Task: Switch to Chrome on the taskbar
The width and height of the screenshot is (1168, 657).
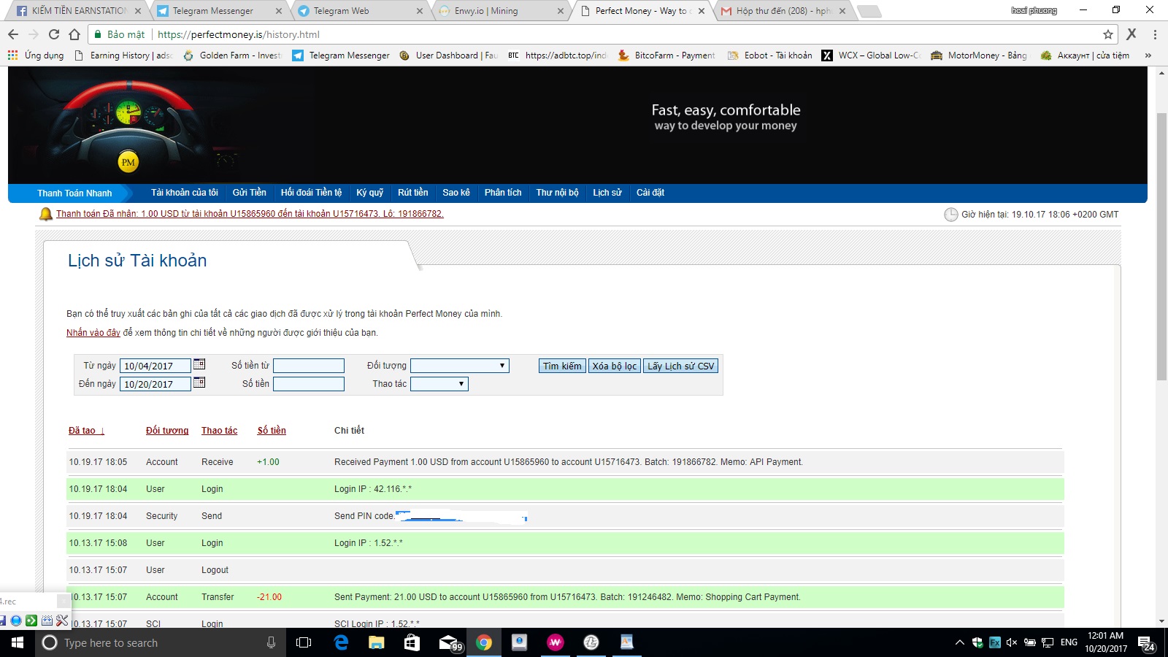Action: tap(483, 642)
